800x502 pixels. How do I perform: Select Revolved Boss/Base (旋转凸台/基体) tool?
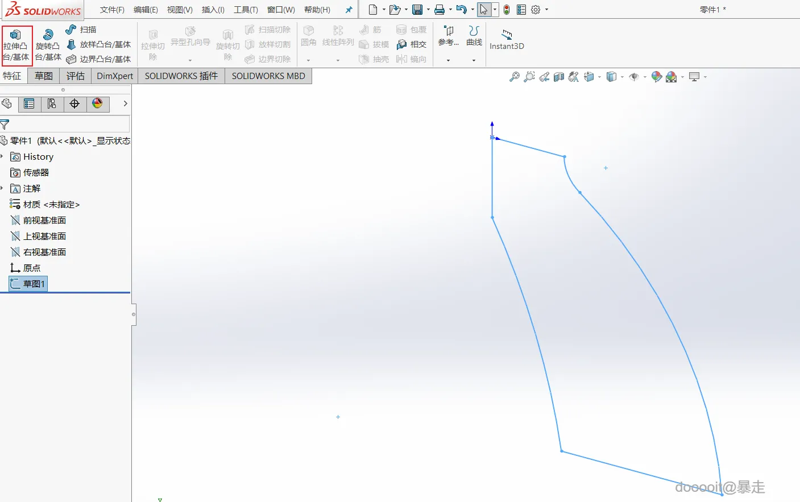pos(48,45)
